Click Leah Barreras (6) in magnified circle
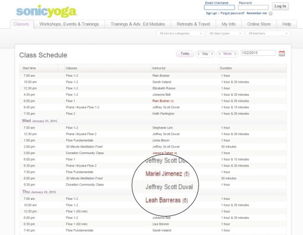The width and height of the screenshot is (303, 235). point(166,200)
